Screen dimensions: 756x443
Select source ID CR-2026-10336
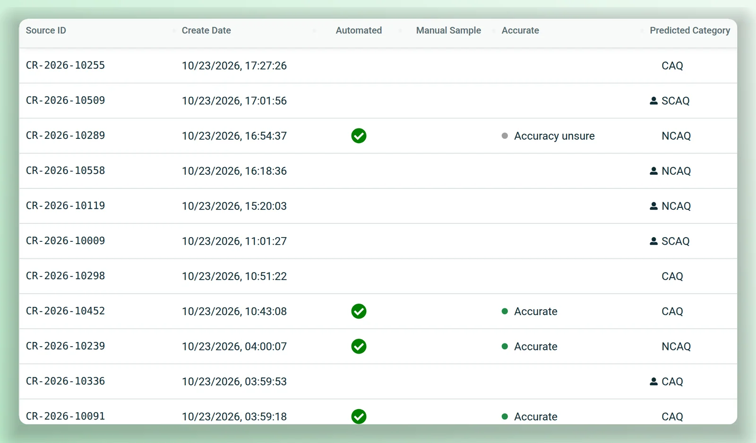[65, 381]
